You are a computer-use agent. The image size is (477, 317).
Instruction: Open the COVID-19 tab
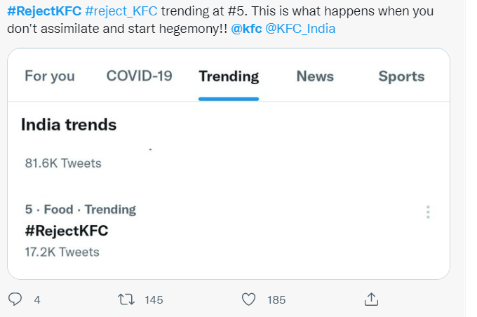point(140,76)
